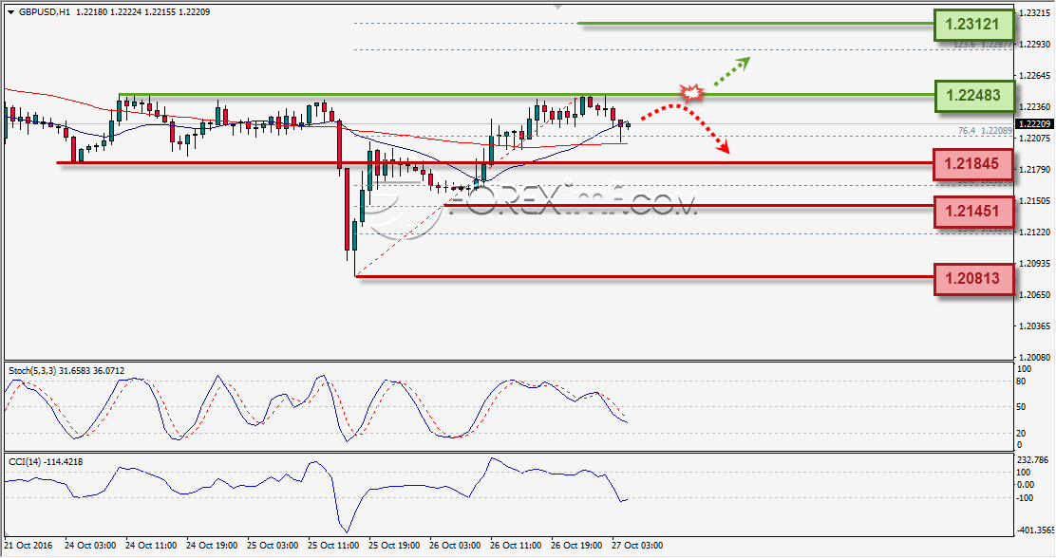This screenshot has width=1056, height=558.
Task: Click the 21 Oct 2016 date label
Action: [x=28, y=546]
